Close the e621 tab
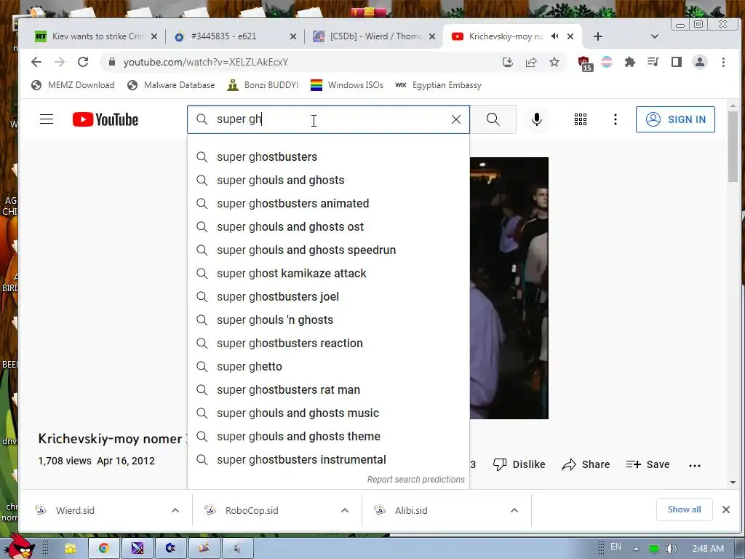 [293, 36]
